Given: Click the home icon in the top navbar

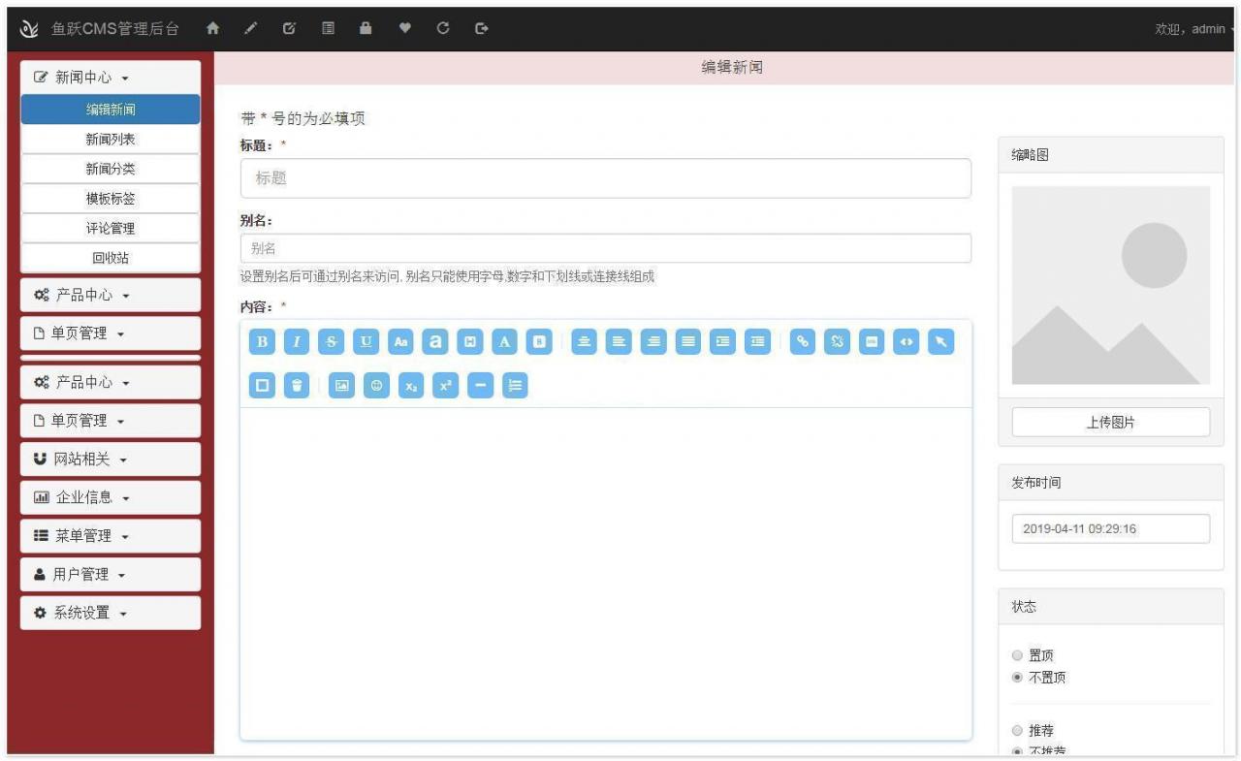Looking at the screenshot, I should coord(212,28).
